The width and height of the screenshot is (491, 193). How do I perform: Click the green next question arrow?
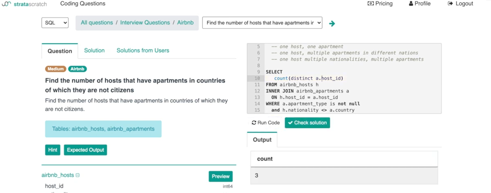(x=332, y=23)
